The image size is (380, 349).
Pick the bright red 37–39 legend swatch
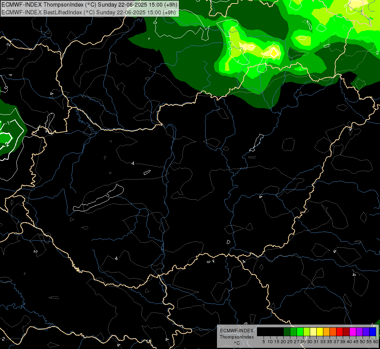coord(340,332)
